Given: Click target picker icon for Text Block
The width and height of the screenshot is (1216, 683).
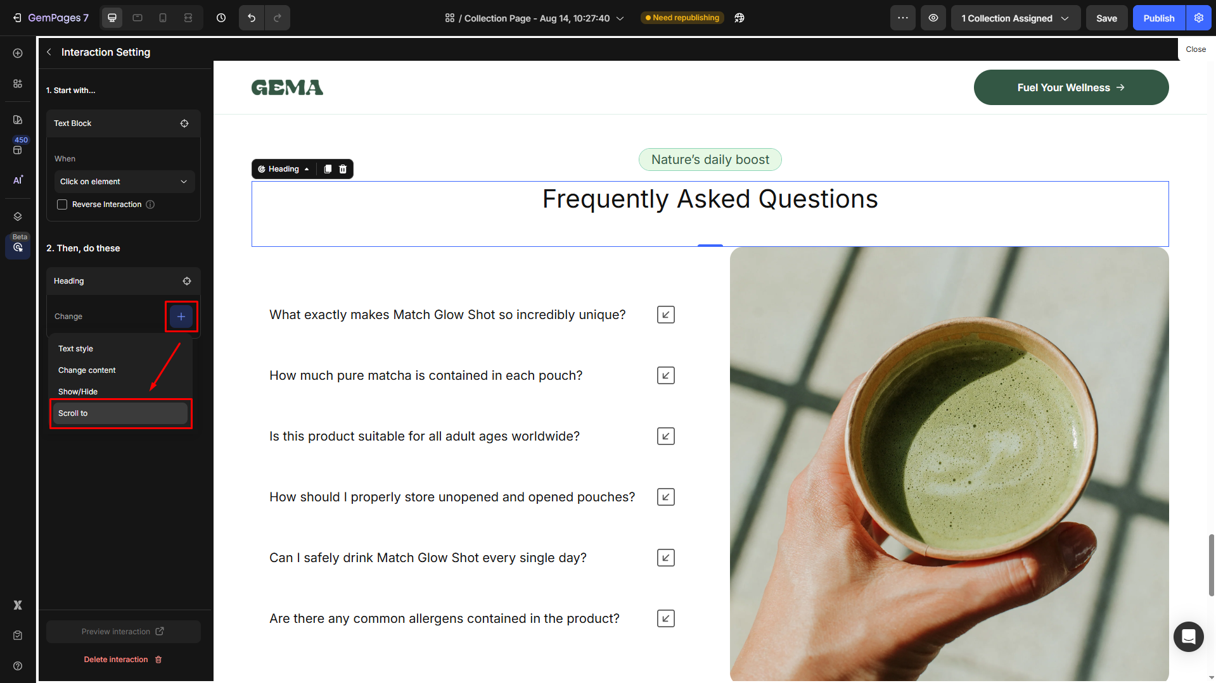Looking at the screenshot, I should click(x=184, y=123).
